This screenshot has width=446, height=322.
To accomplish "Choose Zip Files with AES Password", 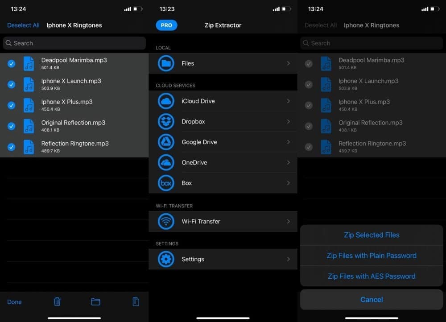I will tap(372, 276).
